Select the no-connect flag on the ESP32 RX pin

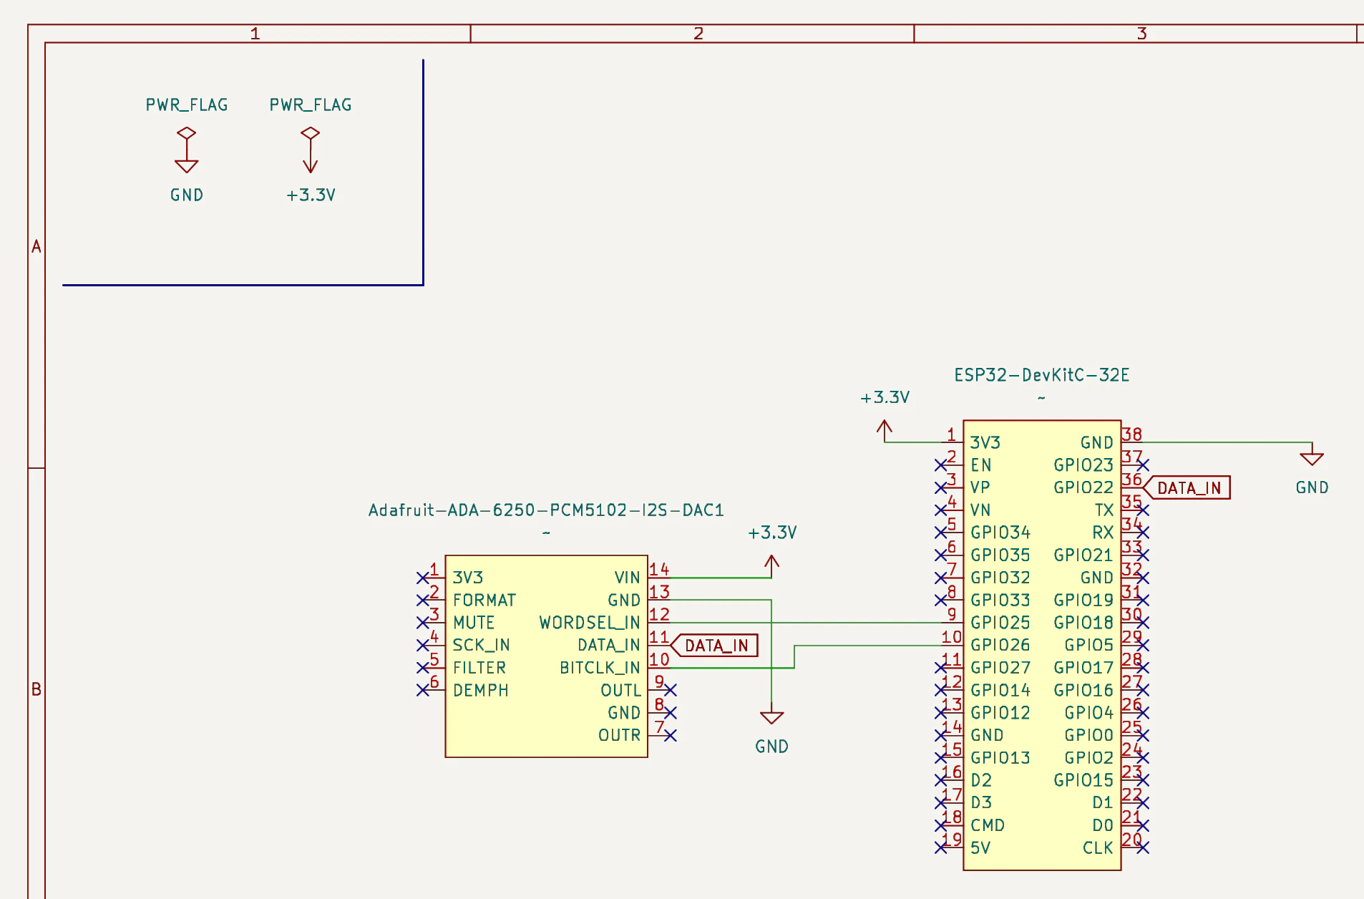(x=1143, y=533)
